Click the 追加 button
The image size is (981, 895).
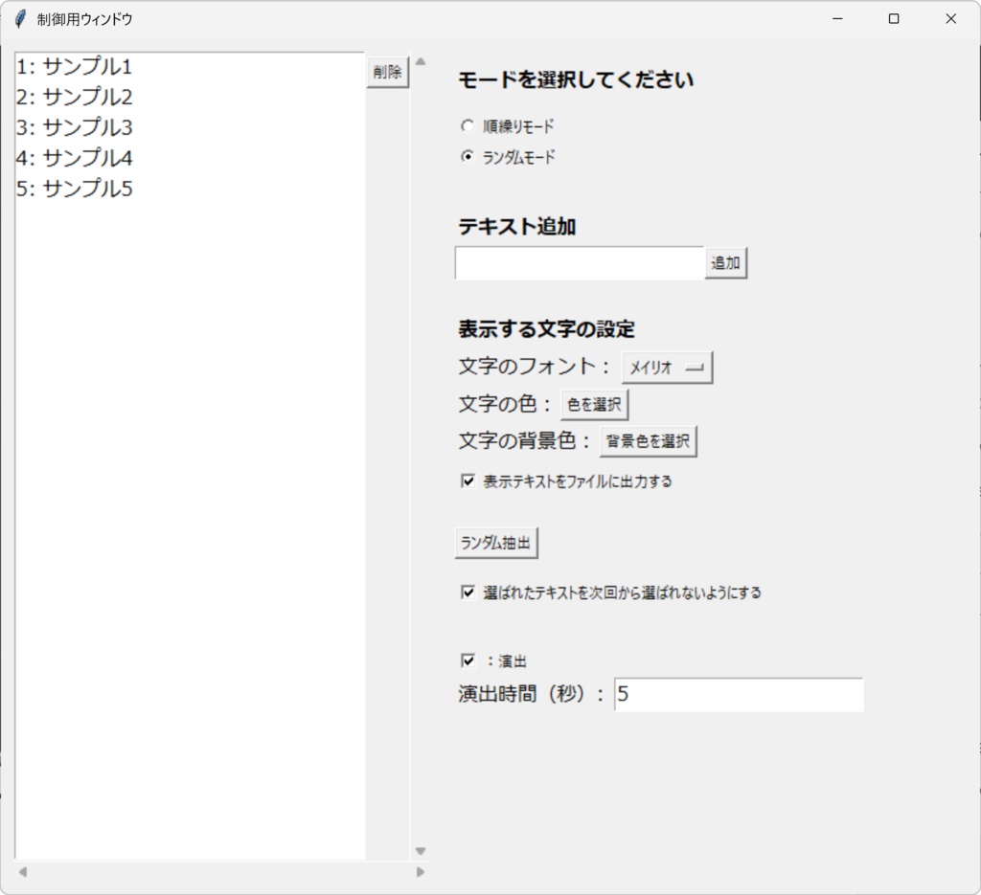click(x=725, y=262)
